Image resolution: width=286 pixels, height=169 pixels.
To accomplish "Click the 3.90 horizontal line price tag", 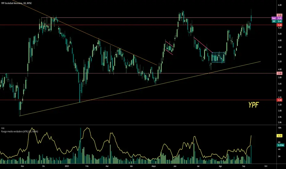I will coord(280,73).
